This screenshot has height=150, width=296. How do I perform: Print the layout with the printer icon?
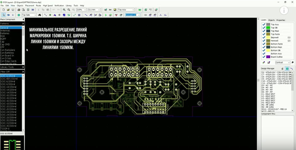tap(19, 10)
